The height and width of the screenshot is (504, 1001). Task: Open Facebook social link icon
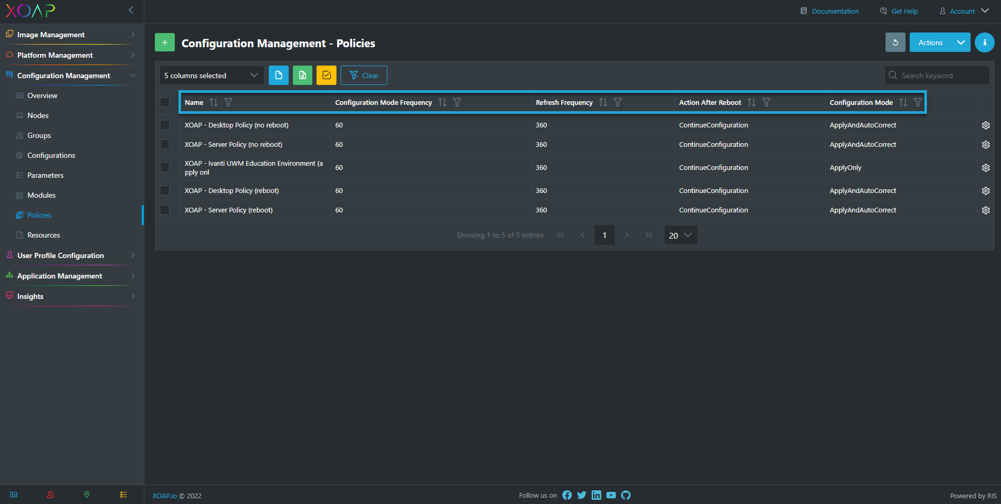(x=567, y=495)
